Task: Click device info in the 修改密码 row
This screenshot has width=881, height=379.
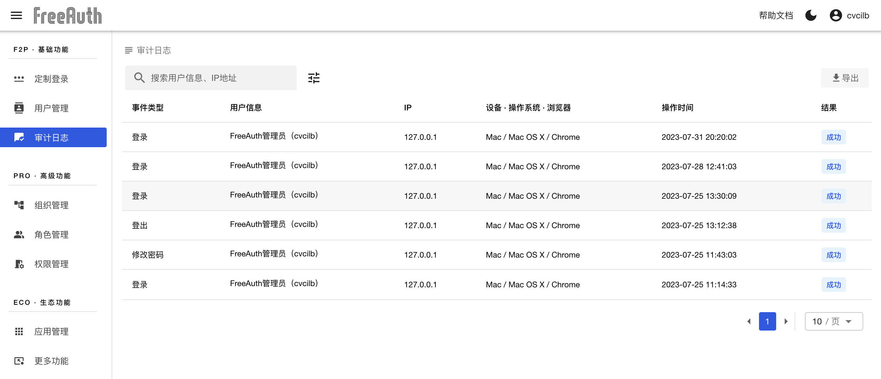Action: point(532,255)
